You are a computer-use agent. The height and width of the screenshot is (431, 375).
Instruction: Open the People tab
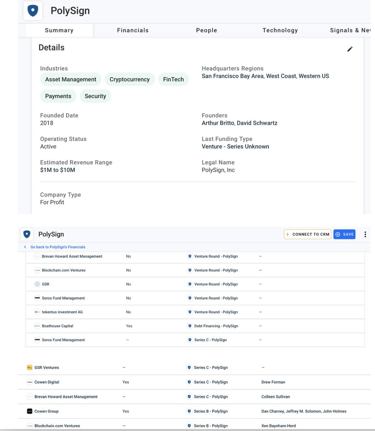[x=207, y=30]
